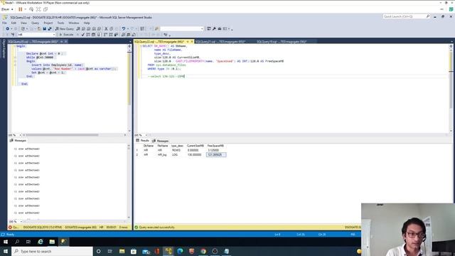Screen dimensions: 455x256
Task: Click the FreeSpaceMB column header
Action: click(x=216, y=146)
